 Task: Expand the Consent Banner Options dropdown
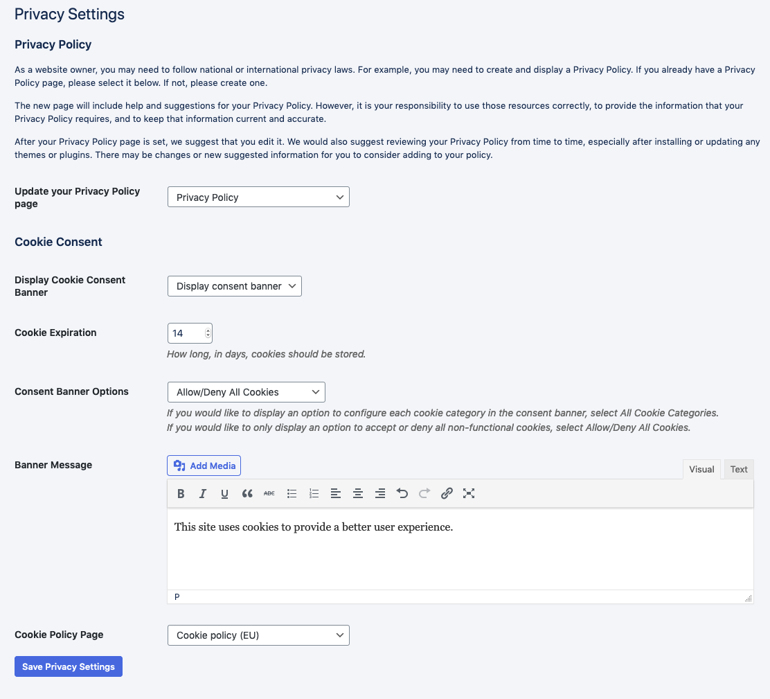pyautogui.click(x=246, y=391)
